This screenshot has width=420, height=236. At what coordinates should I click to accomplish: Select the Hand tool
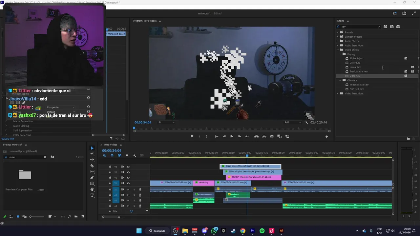pyautogui.click(x=92, y=189)
